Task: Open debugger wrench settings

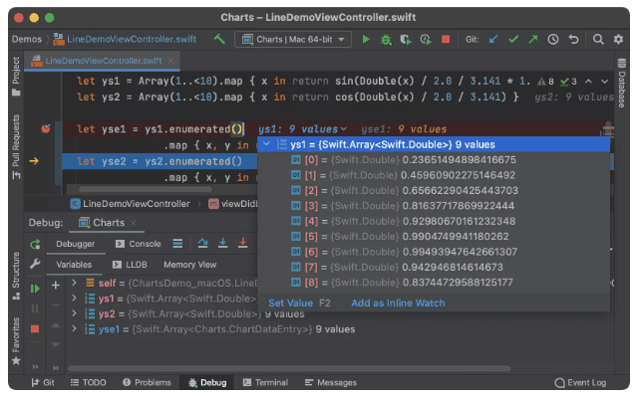Action: [x=35, y=264]
